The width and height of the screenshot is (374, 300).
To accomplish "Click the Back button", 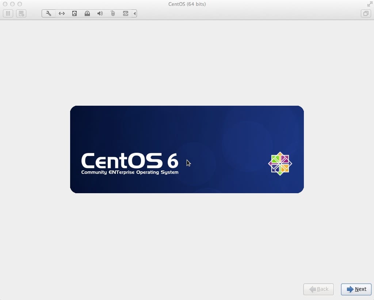I will tap(318, 289).
